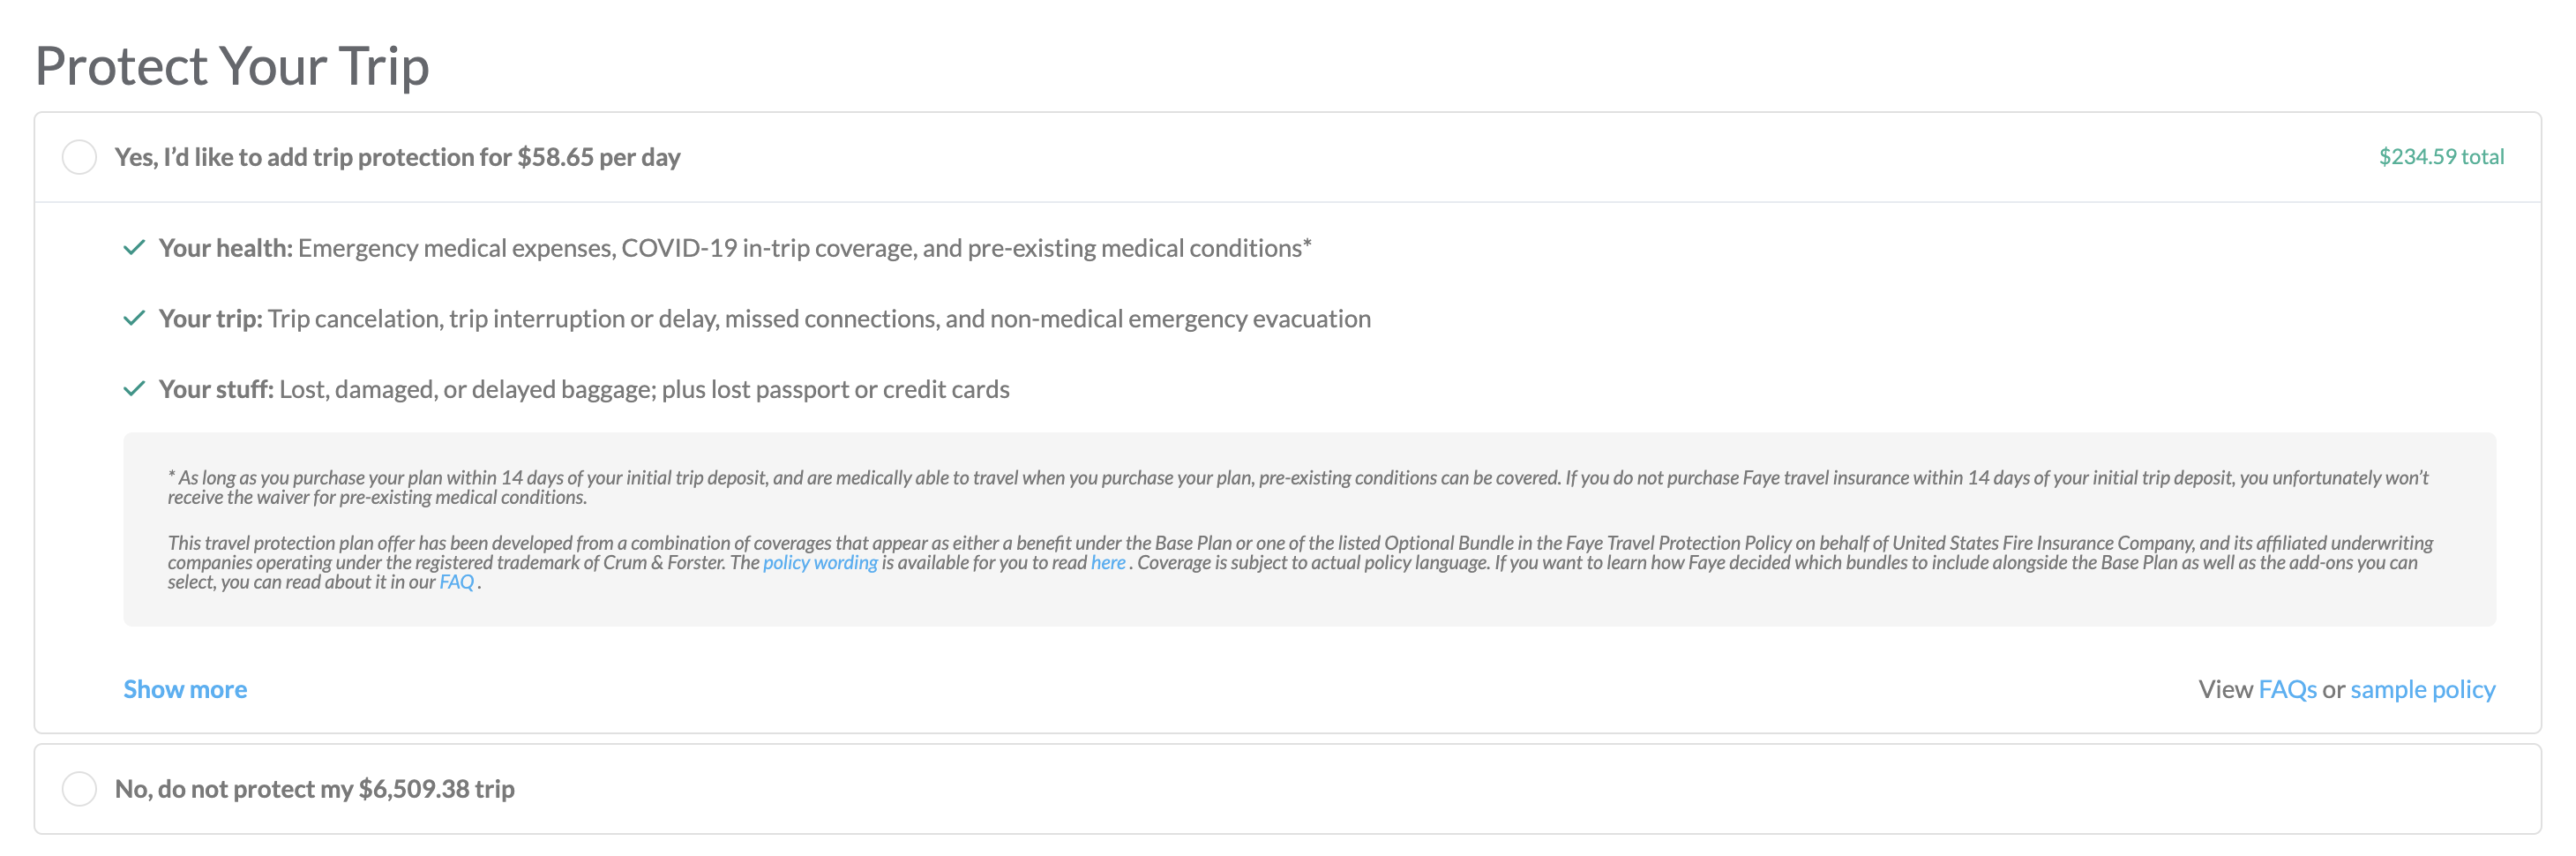2576x856 pixels.
Task: Click the 'here' link in the disclaimer
Action: tap(1108, 563)
